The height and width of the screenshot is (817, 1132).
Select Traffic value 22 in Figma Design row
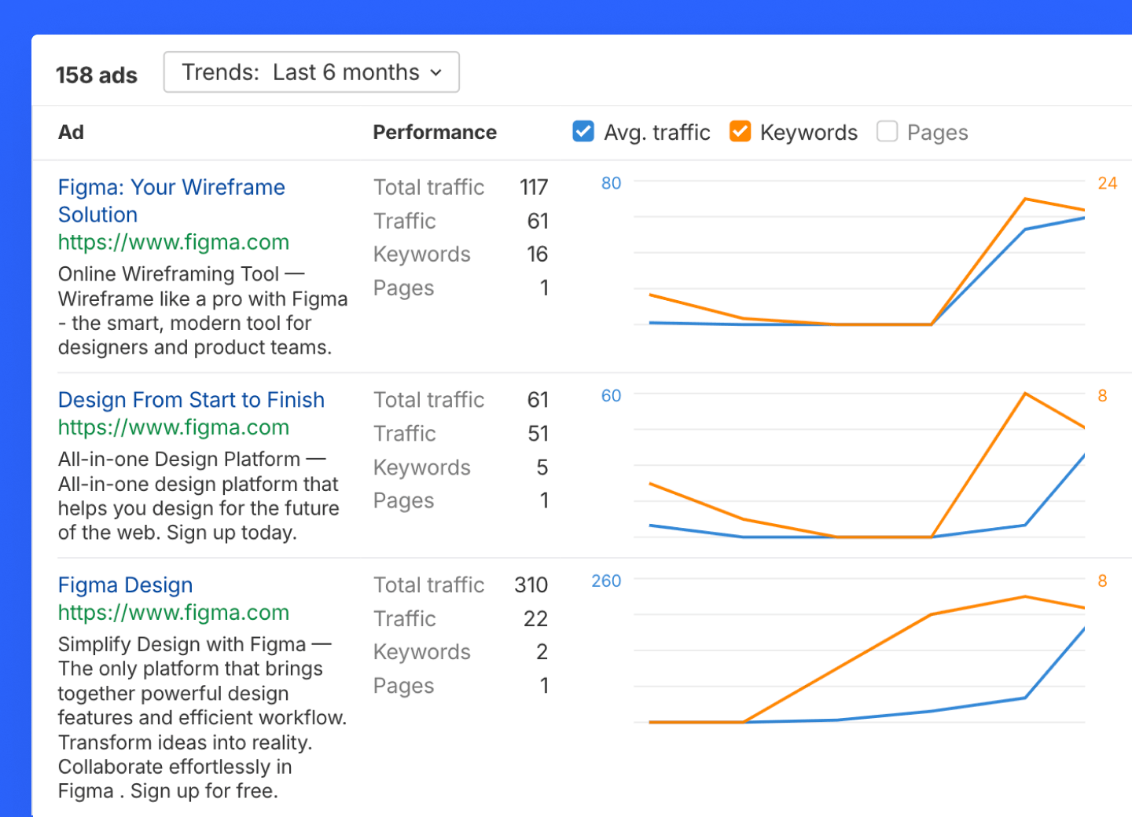click(536, 618)
